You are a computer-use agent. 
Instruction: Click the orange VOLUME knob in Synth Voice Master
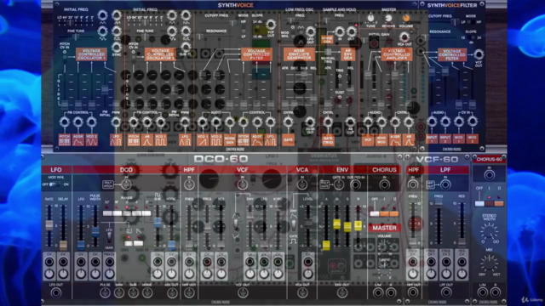tap(406, 18)
